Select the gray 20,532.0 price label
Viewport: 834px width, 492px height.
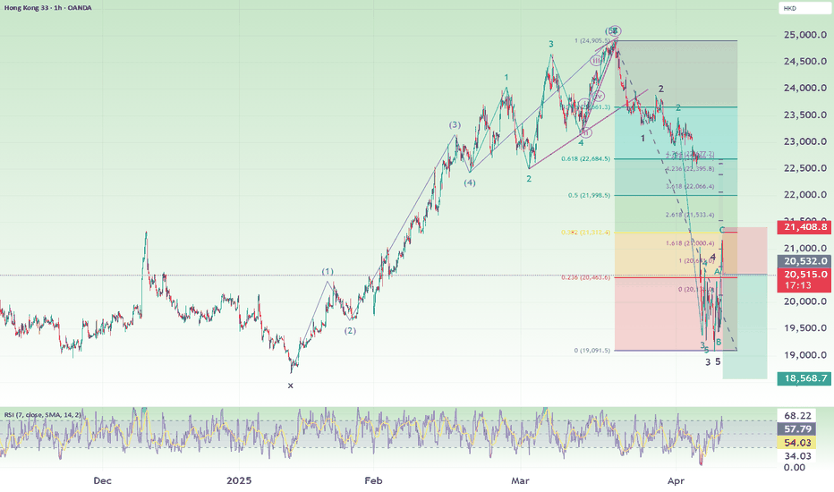pyautogui.click(x=804, y=261)
